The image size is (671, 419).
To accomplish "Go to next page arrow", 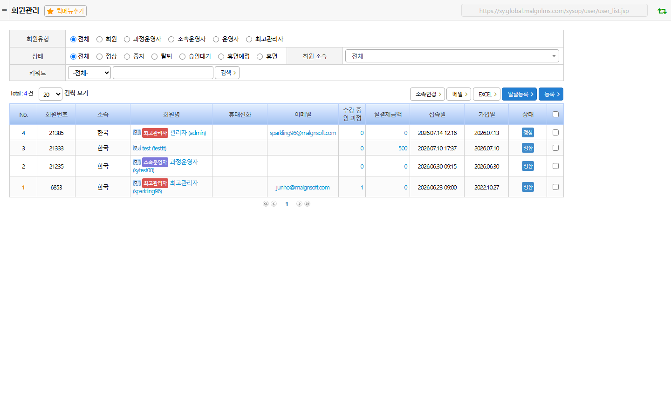I will pos(299,204).
